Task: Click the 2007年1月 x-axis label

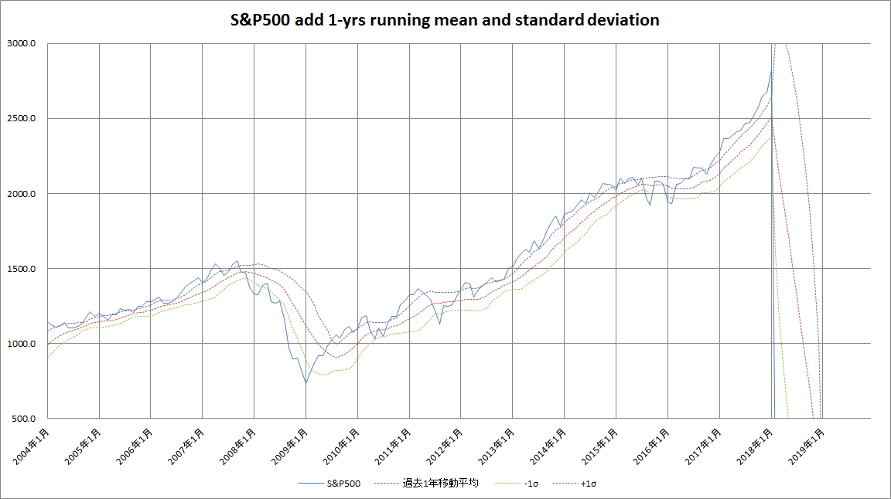Action: point(186,447)
